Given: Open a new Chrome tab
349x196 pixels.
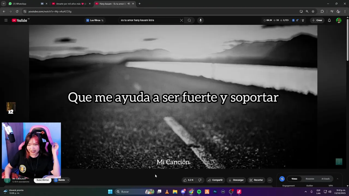Looking at the screenshot, I should pyautogui.click(x=140, y=4).
